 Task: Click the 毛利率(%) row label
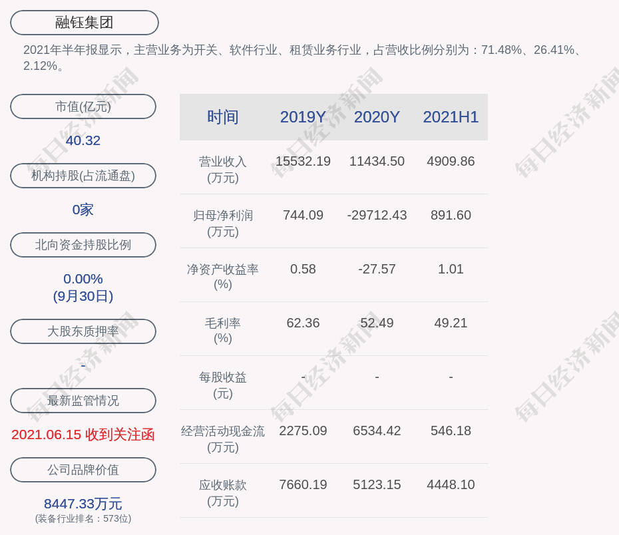click(x=223, y=331)
